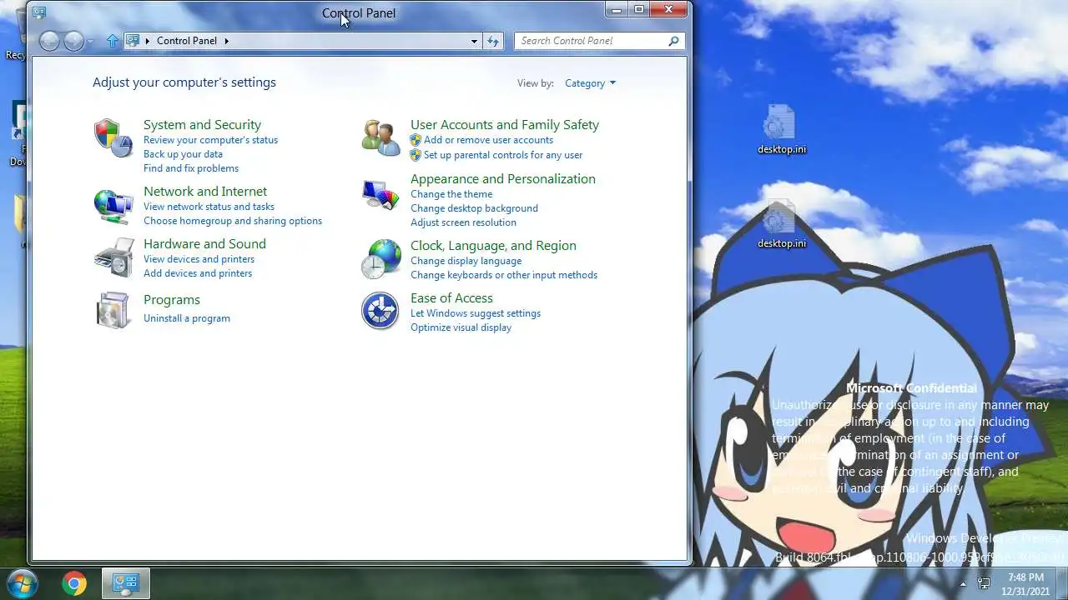
Task: Open Clock, Language, and Region globe icon
Action: pyautogui.click(x=380, y=259)
